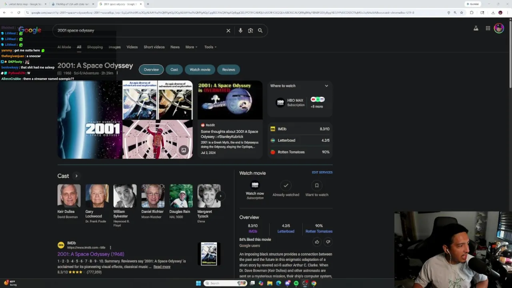Select the Images search tab
The height and width of the screenshot is (288, 512).
tap(114, 47)
